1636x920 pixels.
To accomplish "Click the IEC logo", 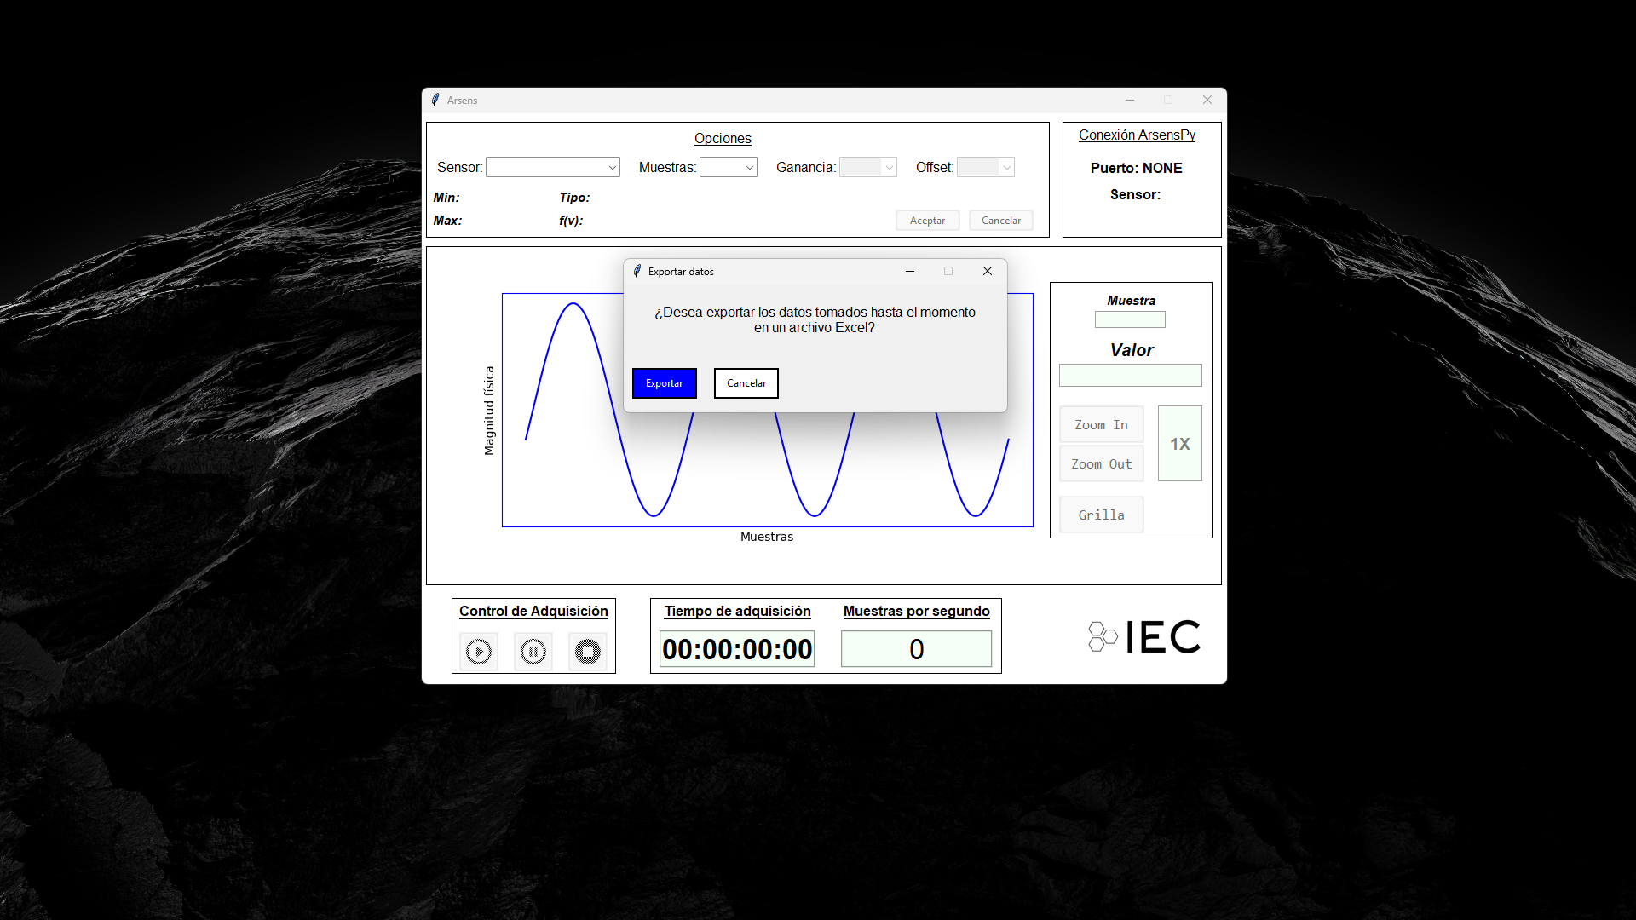I will coord(1144,637).
